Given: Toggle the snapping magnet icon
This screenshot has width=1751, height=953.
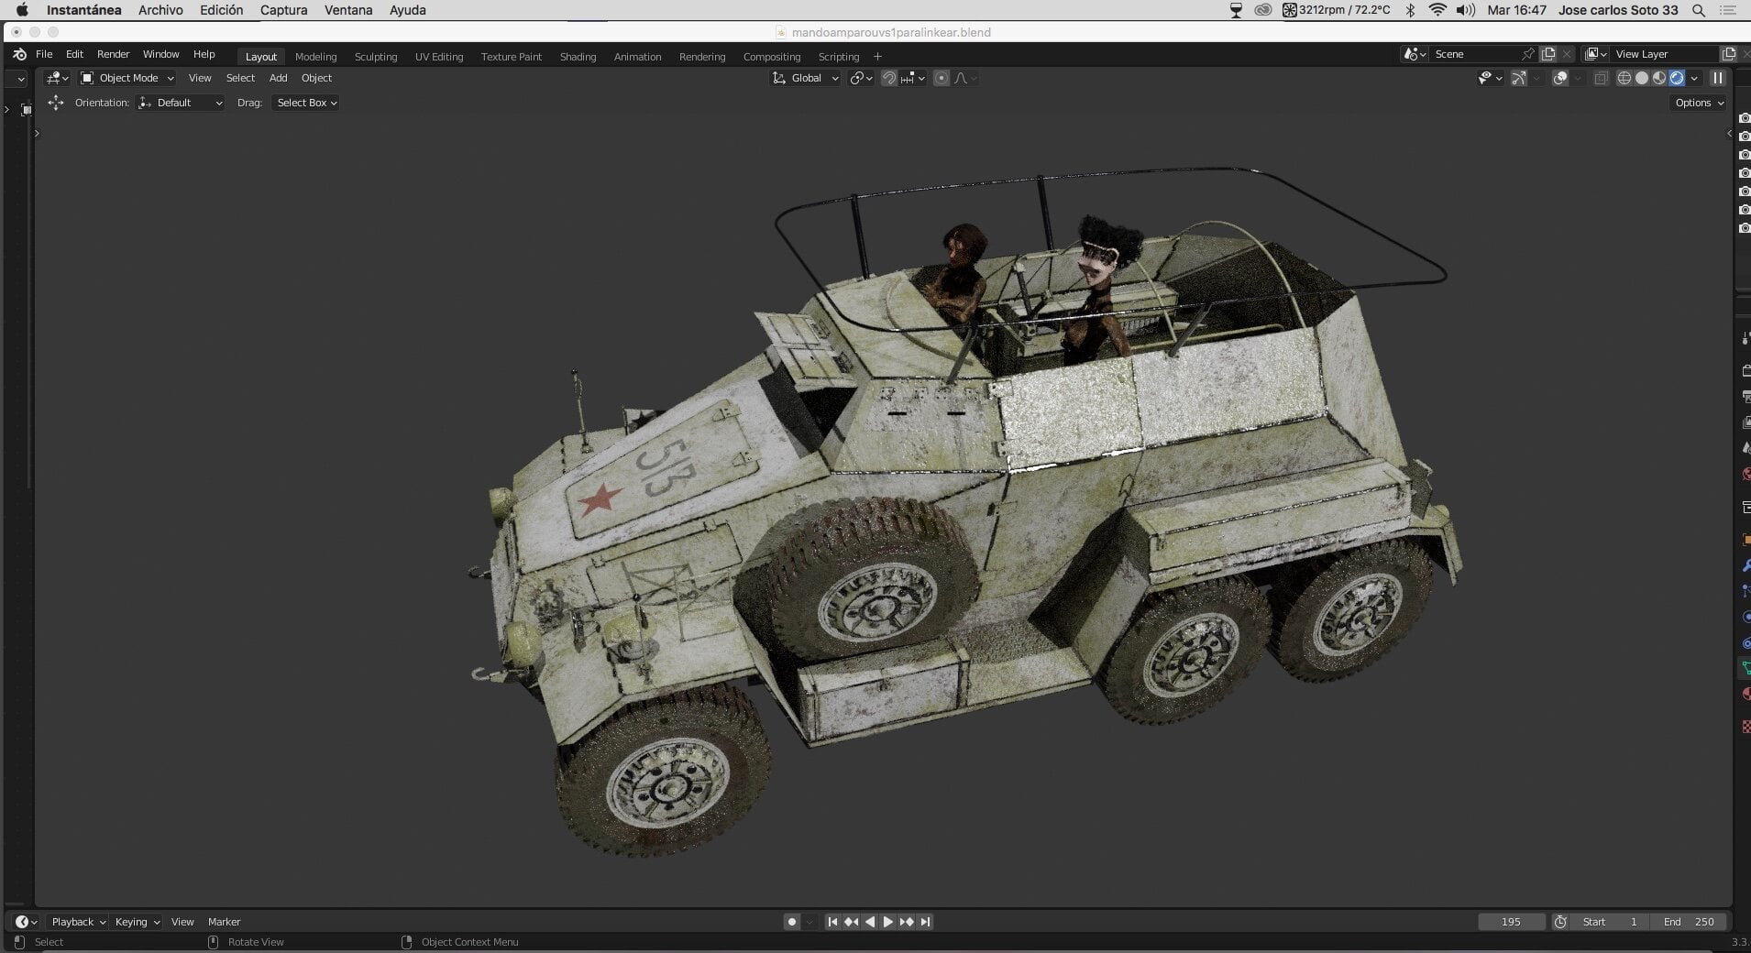Looking at the screenshot, I should [x=888, y=78].
